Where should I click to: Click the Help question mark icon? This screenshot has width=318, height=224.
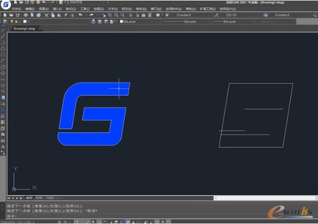click(158, 15)
